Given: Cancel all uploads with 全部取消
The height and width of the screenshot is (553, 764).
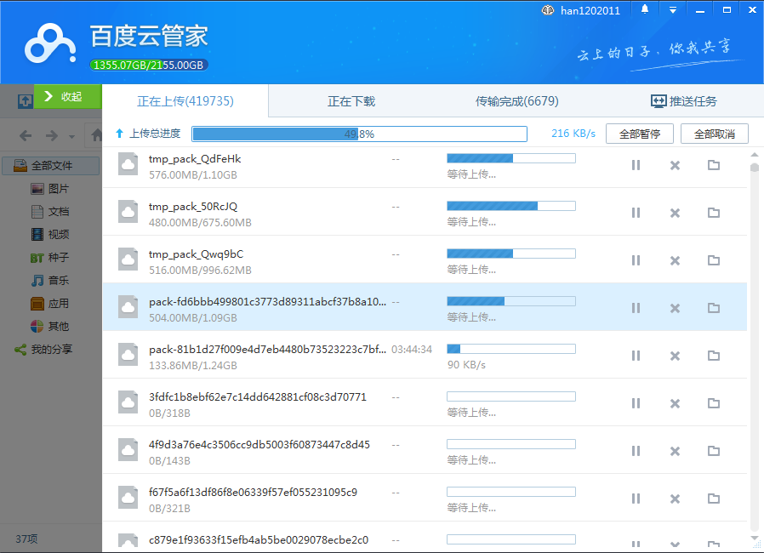Looking at the screenshot, I should point(715,134).
